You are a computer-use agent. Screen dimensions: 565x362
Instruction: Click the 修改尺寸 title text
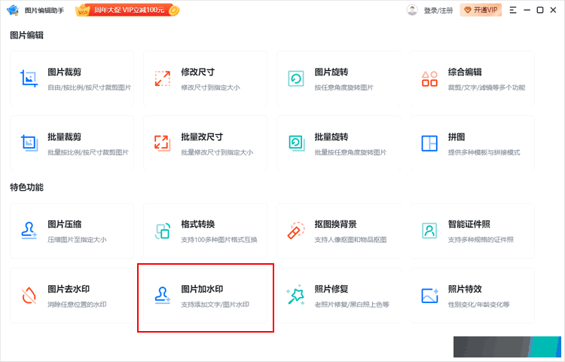(x=198, y=72)
